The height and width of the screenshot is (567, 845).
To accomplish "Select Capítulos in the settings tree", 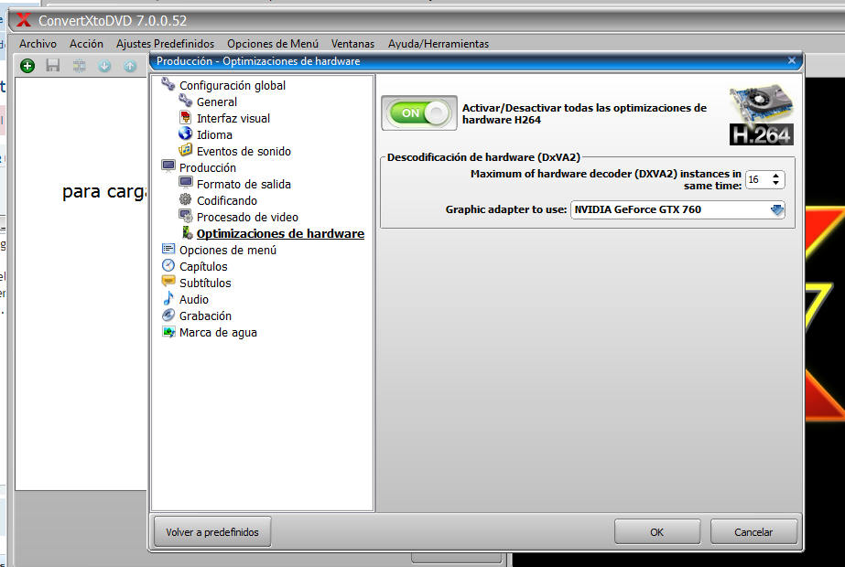I will tap(203, 266).
